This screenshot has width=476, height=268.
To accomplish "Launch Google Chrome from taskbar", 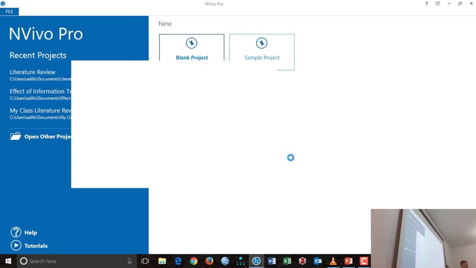I will point(193,261).
